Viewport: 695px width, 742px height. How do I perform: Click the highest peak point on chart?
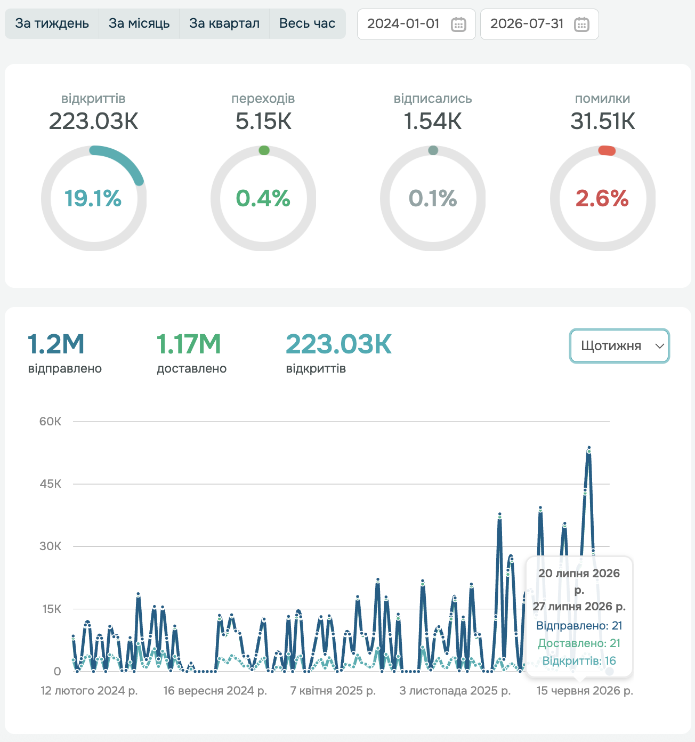[x=589, y=448]
